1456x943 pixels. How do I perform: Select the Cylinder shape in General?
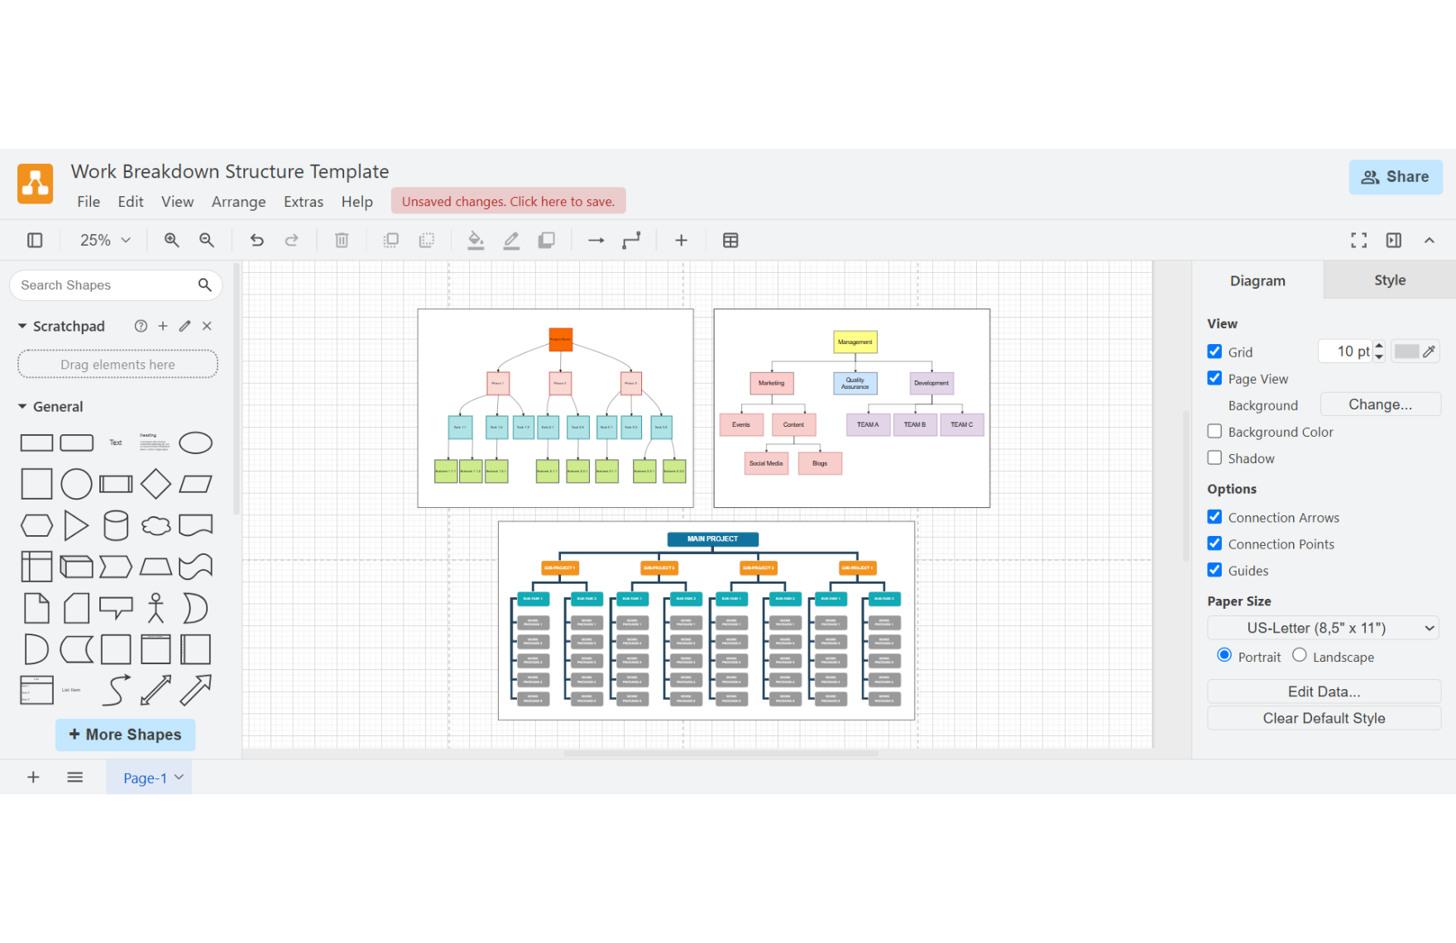(116, 525)
